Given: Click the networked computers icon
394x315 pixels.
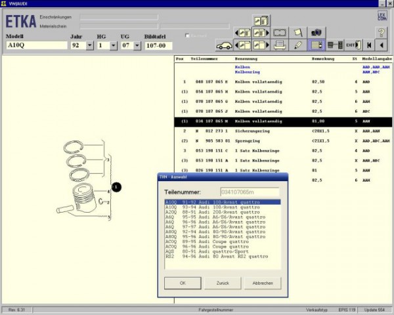Looking at the screenshot, I should [317, 33].
